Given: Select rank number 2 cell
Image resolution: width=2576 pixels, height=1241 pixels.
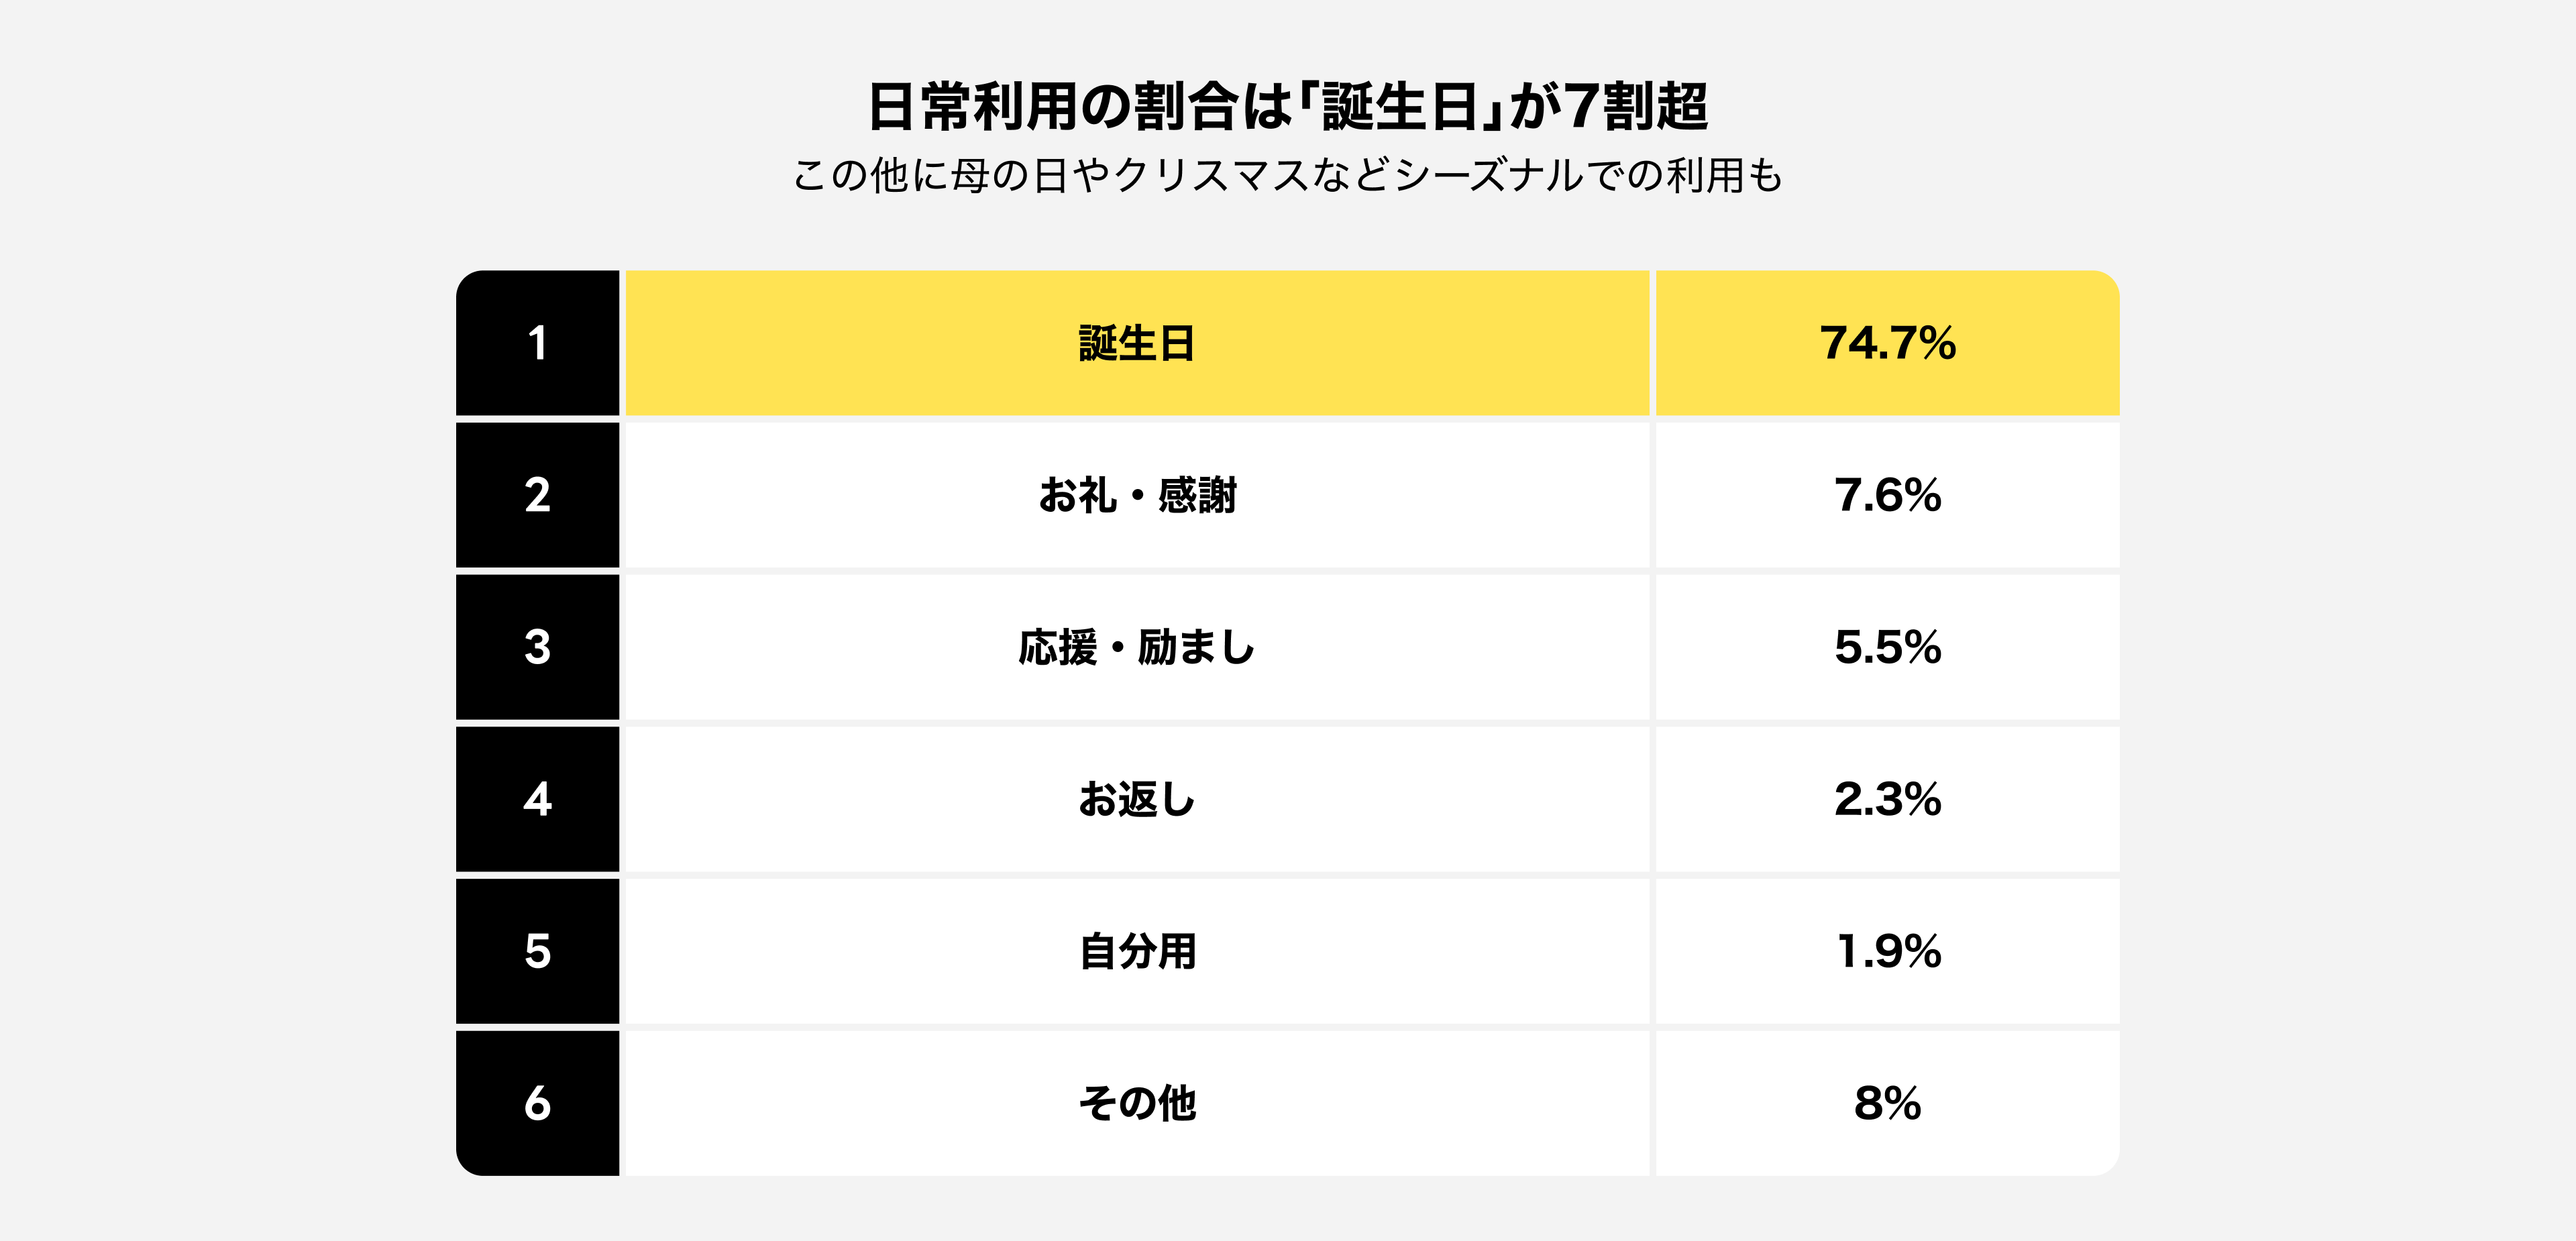Looking at the screenshot, I should [x=538, y=495].
